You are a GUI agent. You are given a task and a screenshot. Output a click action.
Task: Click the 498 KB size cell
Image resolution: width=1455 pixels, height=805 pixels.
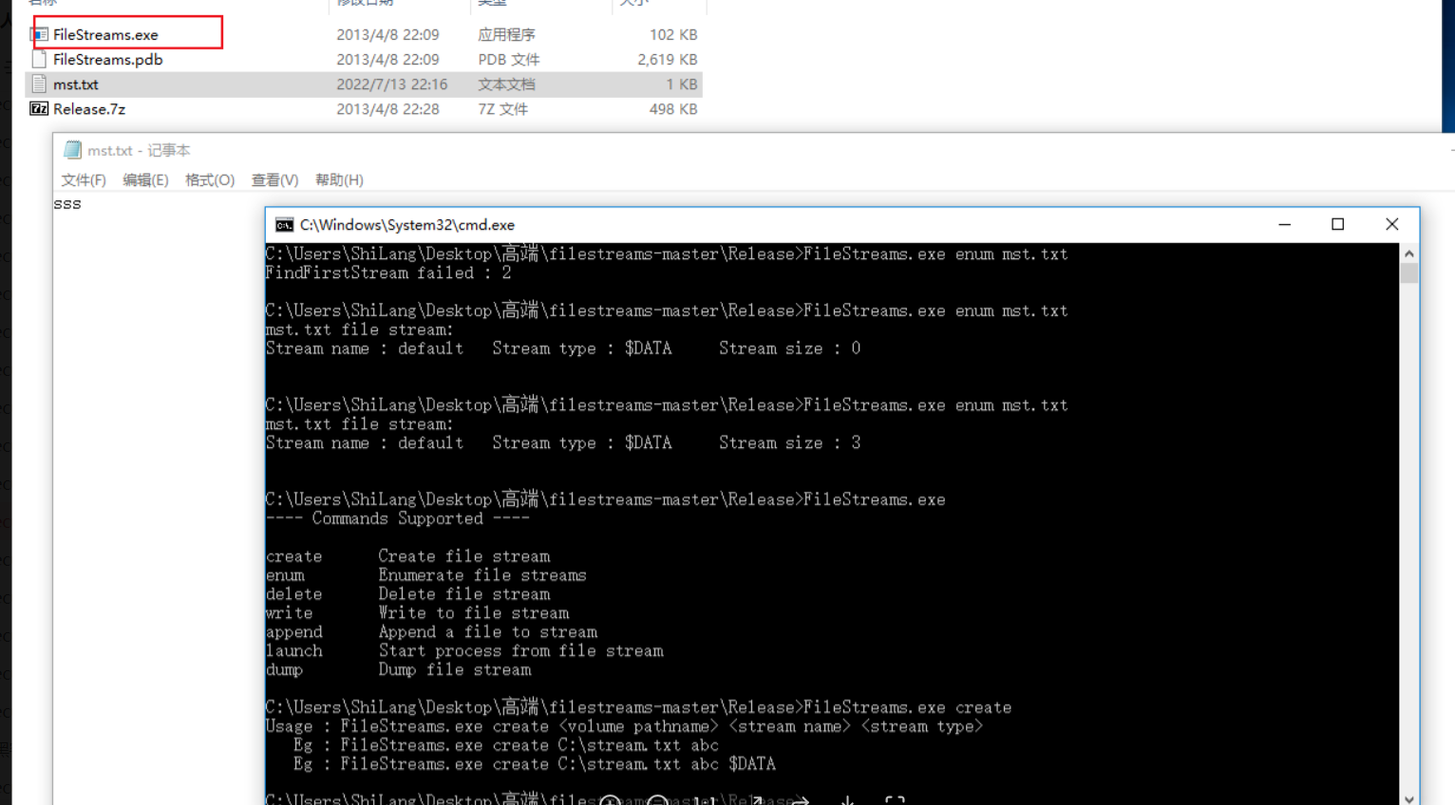[673, 109]
